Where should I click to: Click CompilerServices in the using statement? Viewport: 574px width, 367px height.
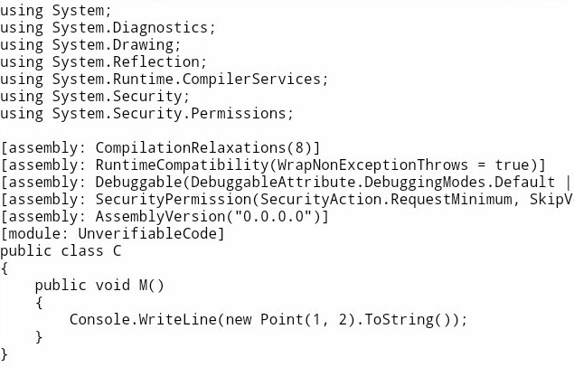[251, 80]
